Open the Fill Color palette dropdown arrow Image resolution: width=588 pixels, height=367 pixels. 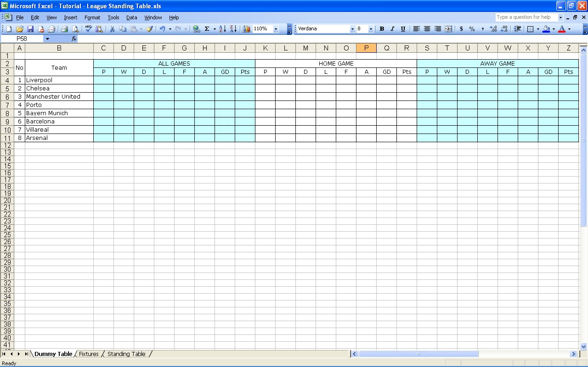554,29
